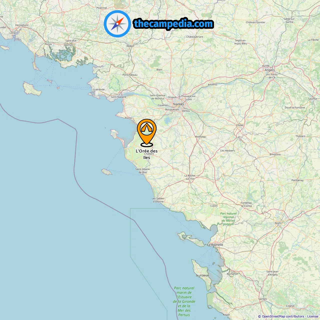Viewport: 320px width, 320px height.
Task: Open the License link
Action: (x=312, y=316)
